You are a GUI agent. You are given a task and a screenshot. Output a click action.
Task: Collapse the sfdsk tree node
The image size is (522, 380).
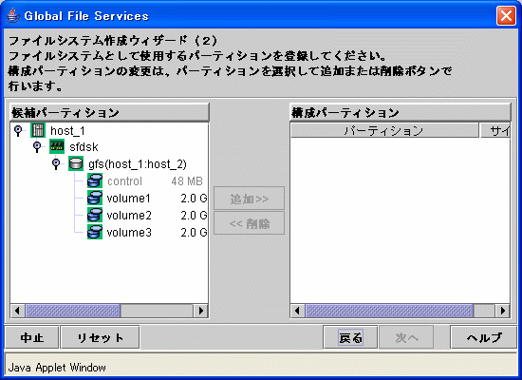pos(37,147)
